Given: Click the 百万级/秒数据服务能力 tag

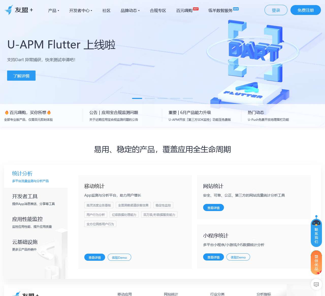Looking at the screenshot, I should (x=159, y=215).
